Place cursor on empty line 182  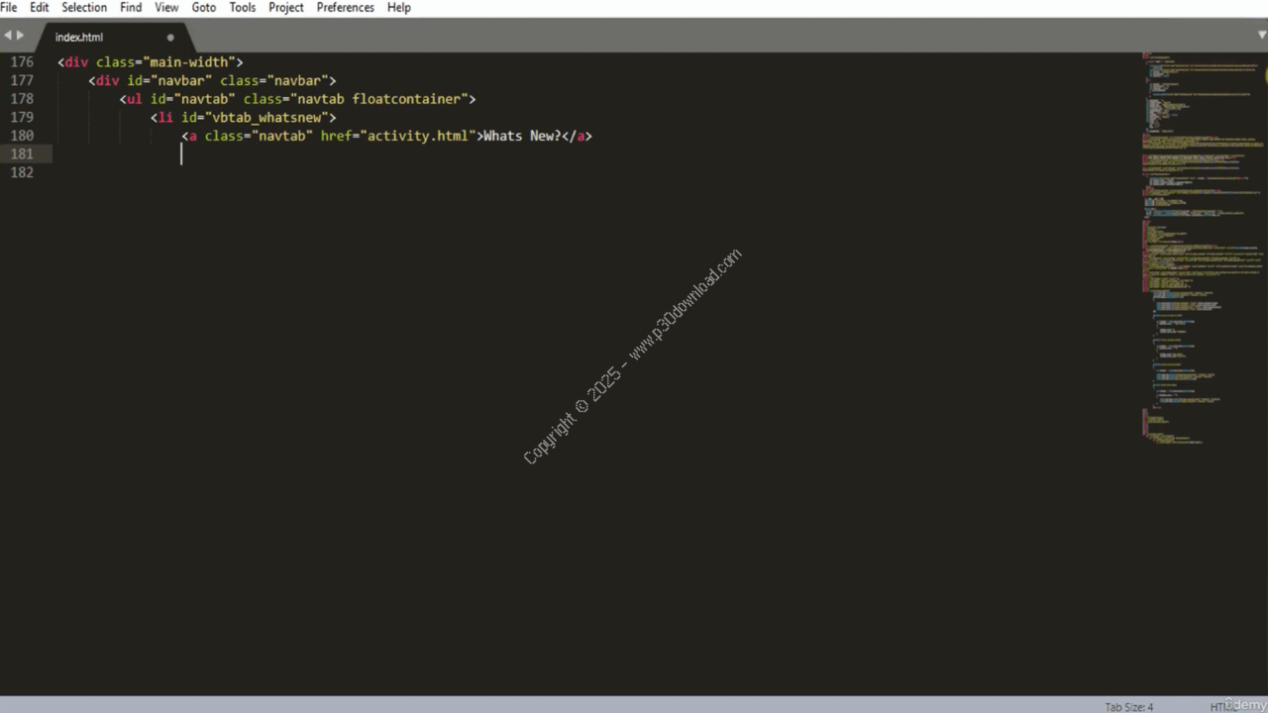click(x=297, y=172)
